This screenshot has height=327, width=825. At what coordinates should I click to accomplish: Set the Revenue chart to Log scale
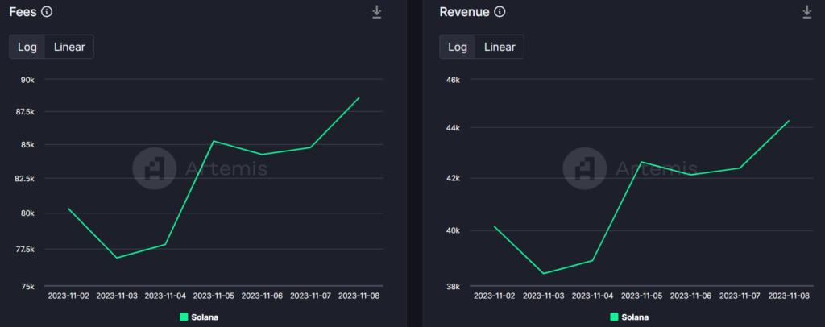458,47
